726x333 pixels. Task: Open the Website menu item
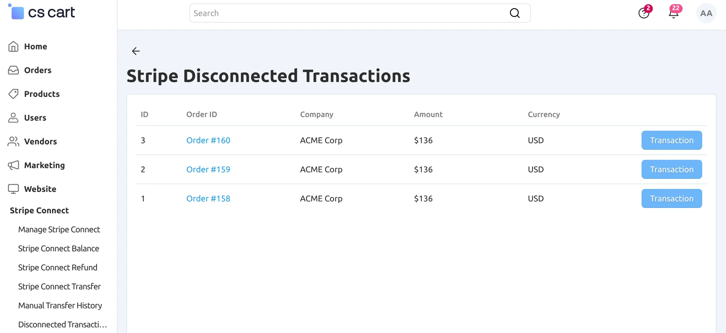click(40, 189)
